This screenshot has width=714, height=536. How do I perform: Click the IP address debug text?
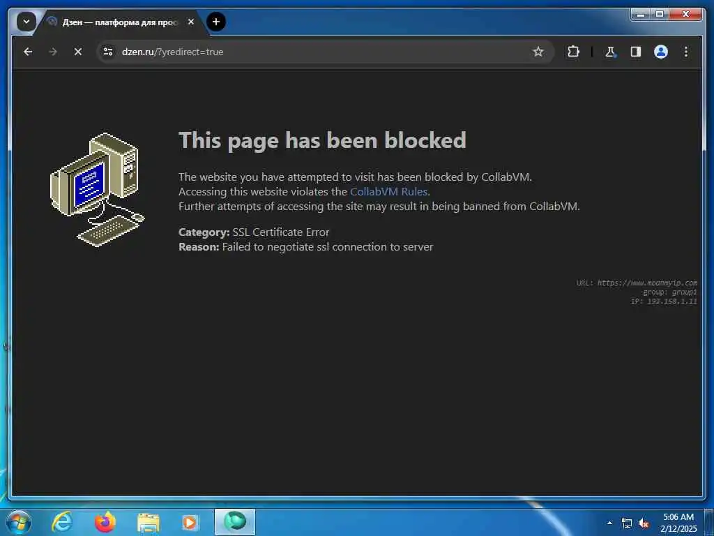tap(664, 301)
